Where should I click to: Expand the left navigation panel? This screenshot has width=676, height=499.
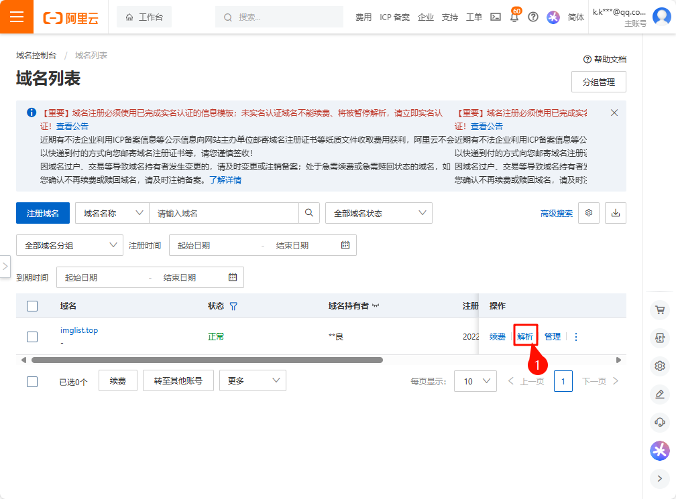point(5,267)
